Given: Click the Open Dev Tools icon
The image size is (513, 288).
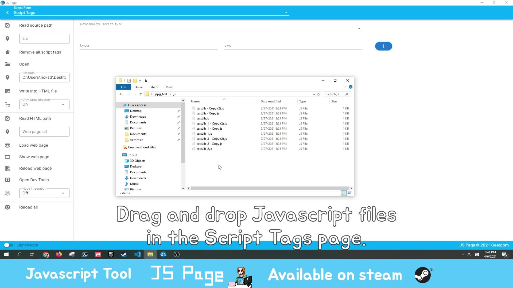Looking at the screenshot, I should pos(7,180).
